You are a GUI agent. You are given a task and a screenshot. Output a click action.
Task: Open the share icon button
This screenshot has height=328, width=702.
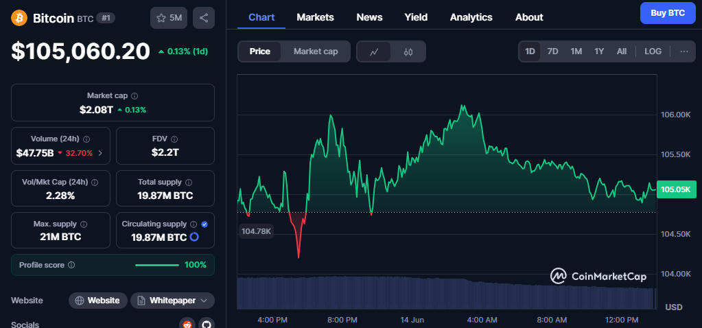204,18
